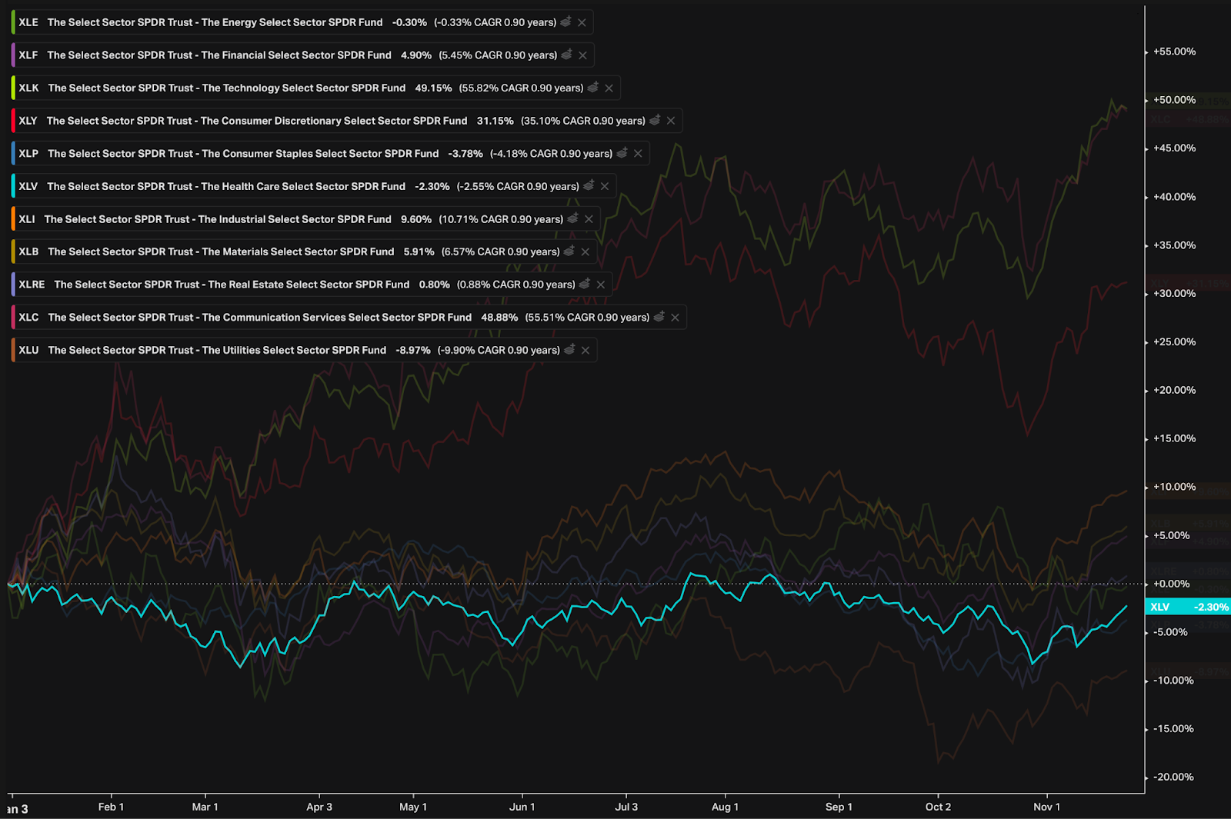Remove XLB Materials fund from chart
Screen dimensions: 1231x819
pyautogui.click(x=585, y=252)
